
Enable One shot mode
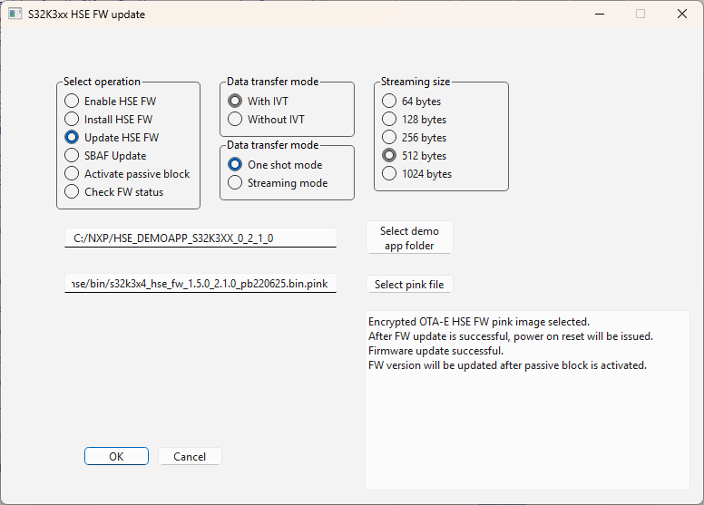click(235, 165)
